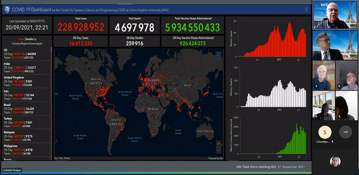Screen dimensions: 359x175
Task: Open the +17 more participants bubble
Action: [346, 132]
